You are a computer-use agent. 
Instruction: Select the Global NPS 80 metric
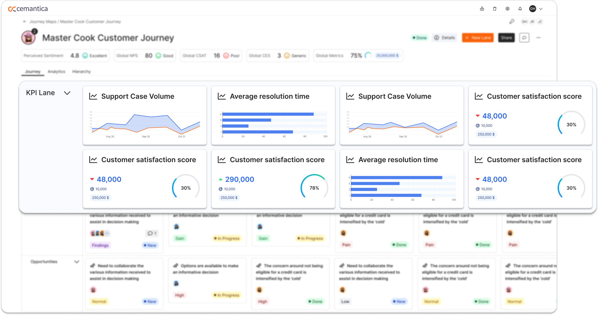pos(145,56)
